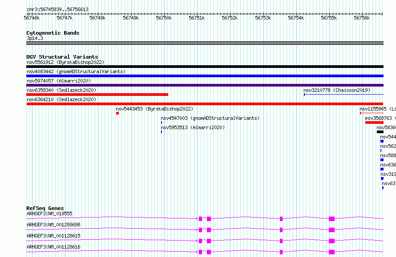Click the 56746k ruler tick label
Image resolution: width=396 pixels, height=257 pixels.
(32, 18)
